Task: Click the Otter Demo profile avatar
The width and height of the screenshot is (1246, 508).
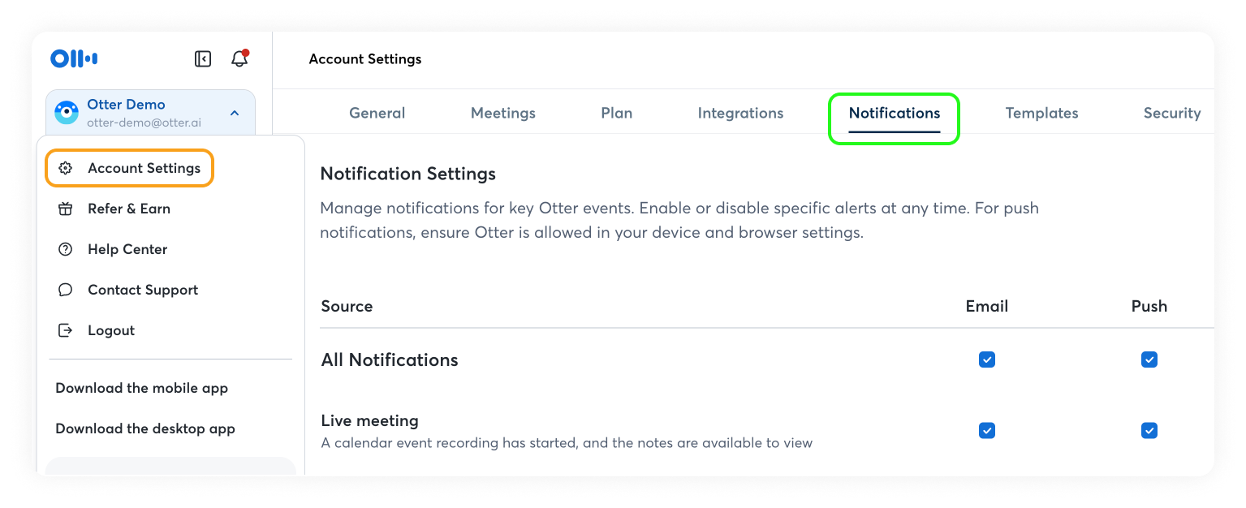Action: click(65, 113)
